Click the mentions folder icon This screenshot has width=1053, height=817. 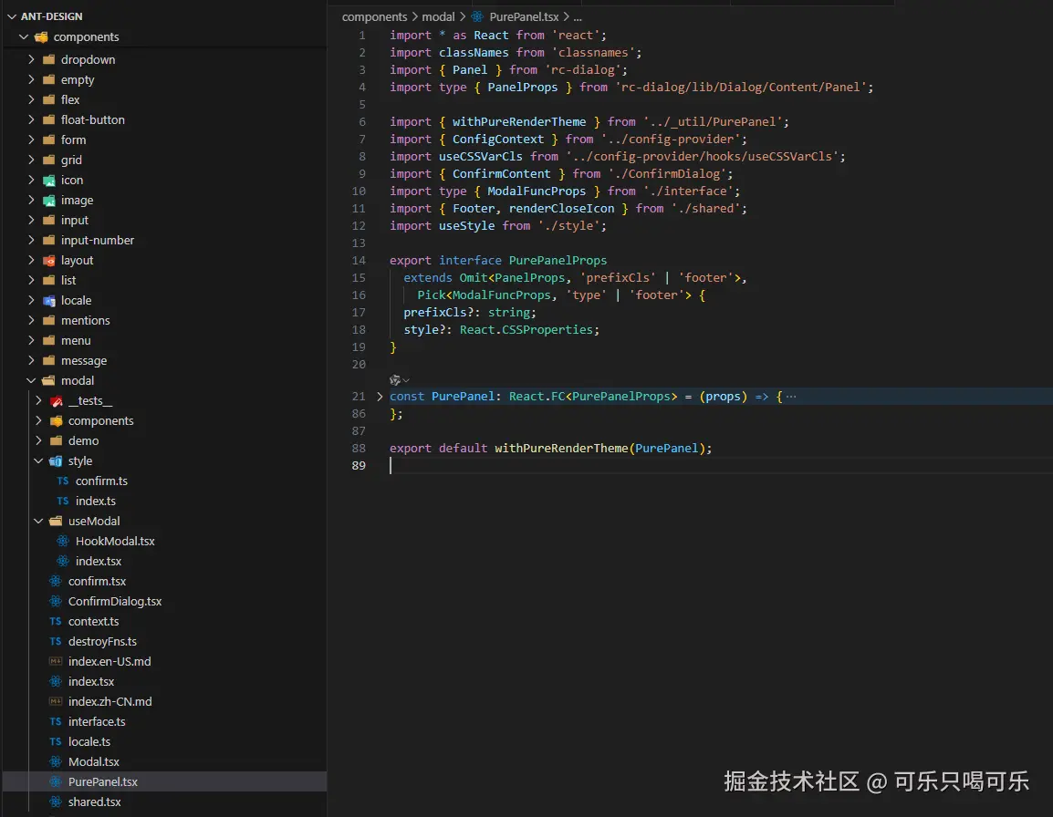pos(49,320)
